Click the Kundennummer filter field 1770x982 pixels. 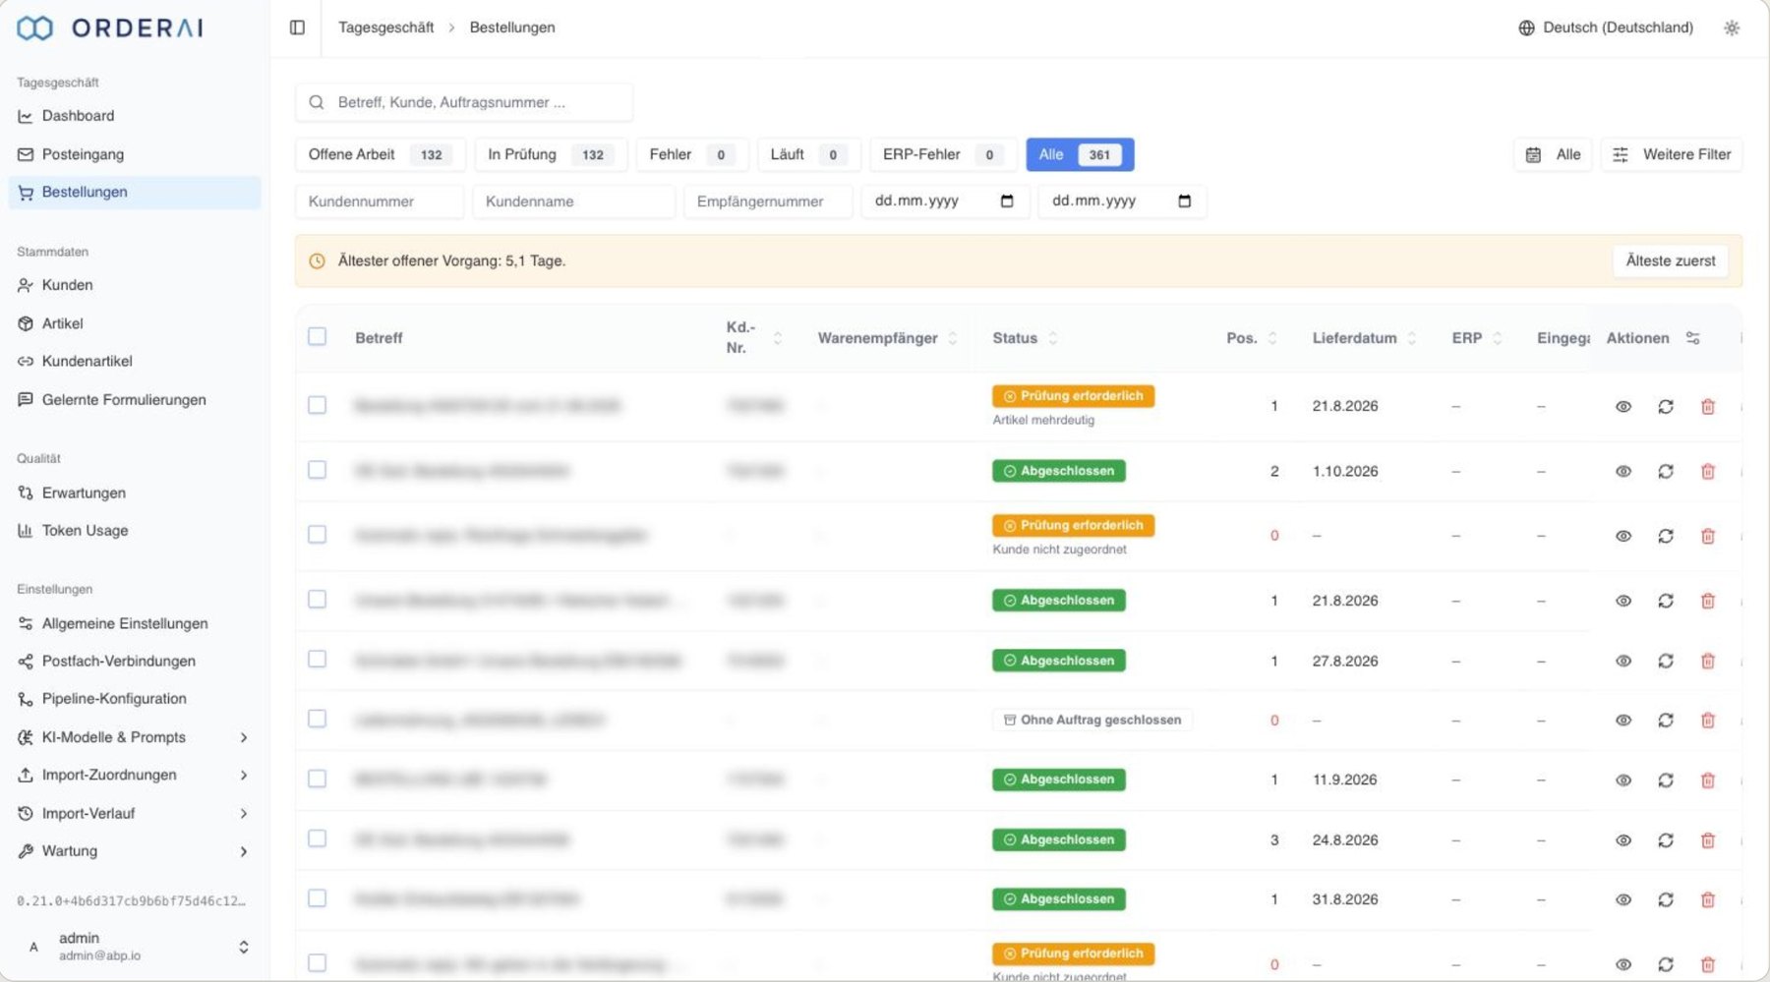pos(380,202)
